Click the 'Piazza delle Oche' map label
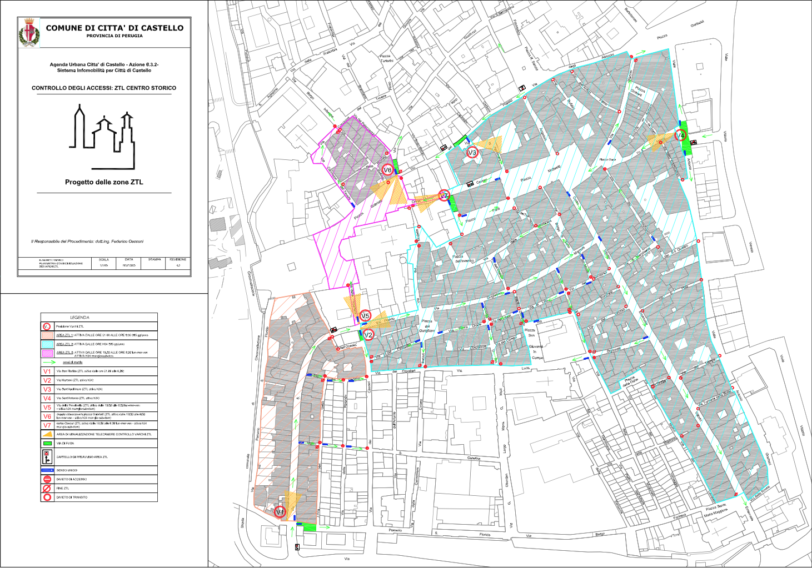The image size is (812, 568). tap(630, 381)
